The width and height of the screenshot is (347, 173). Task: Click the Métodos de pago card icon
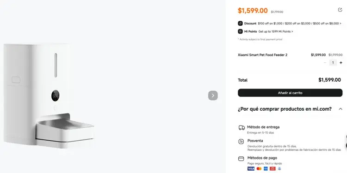point(241,159)
